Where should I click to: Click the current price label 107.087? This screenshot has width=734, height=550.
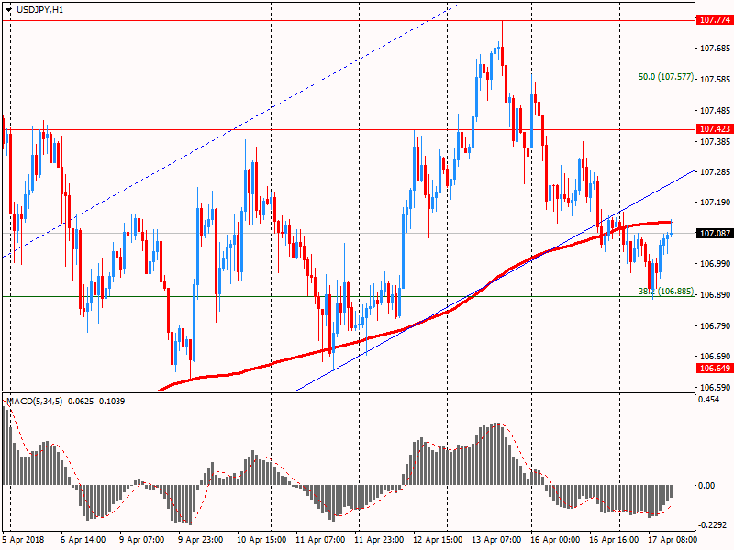715,234
